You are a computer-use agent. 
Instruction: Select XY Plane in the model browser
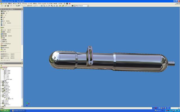8,73
